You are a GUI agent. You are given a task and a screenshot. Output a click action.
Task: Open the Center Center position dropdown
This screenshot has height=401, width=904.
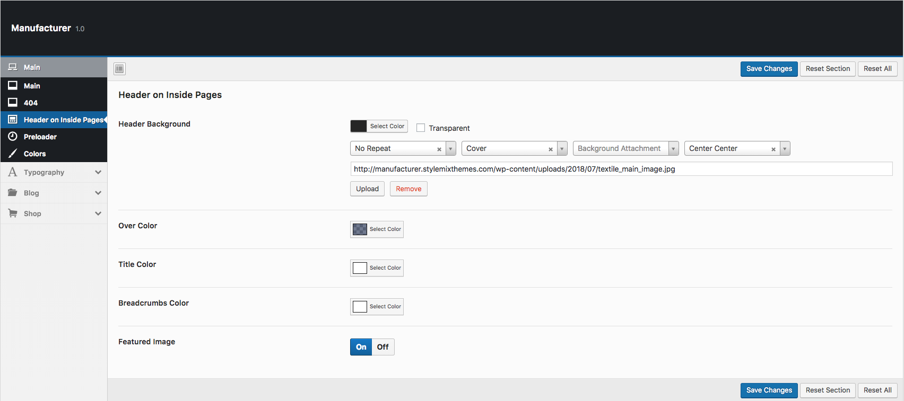point(785,149)
